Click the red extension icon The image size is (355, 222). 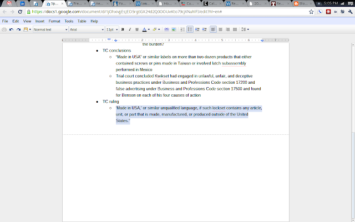click(328, 12)
